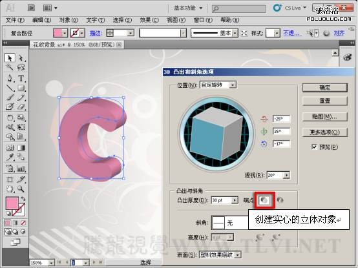358x268 pixels.
Task: Select the Hand tool
Action: 10,189
